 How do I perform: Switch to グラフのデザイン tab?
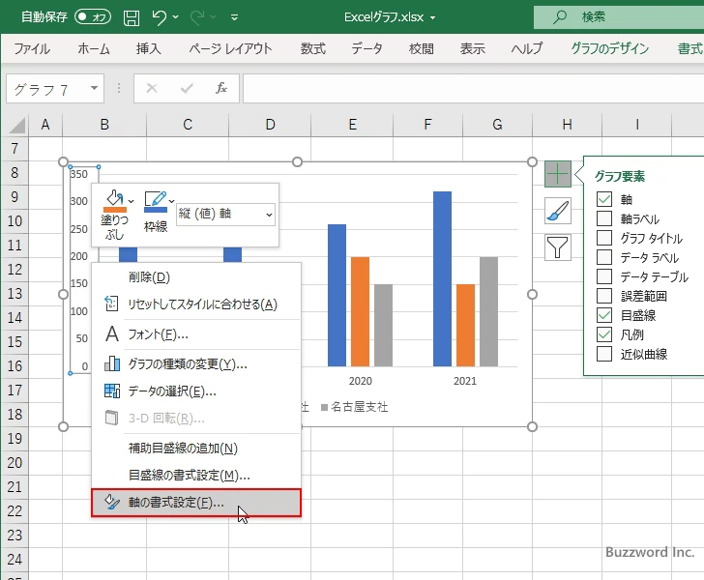pyautogui.click(x=609, y=48)
